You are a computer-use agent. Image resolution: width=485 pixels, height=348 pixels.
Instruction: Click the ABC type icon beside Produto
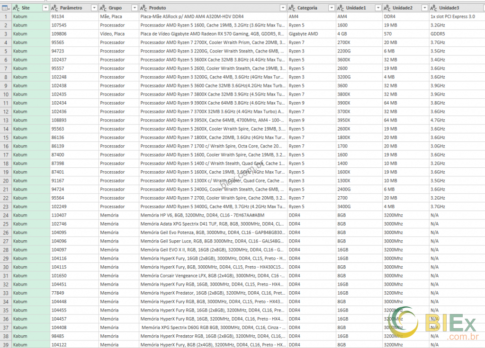(144, 8)
